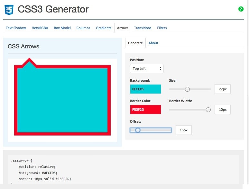Click the Border Width slider handle
This screenshot has width=249, height=189.
tap(208, 110)
